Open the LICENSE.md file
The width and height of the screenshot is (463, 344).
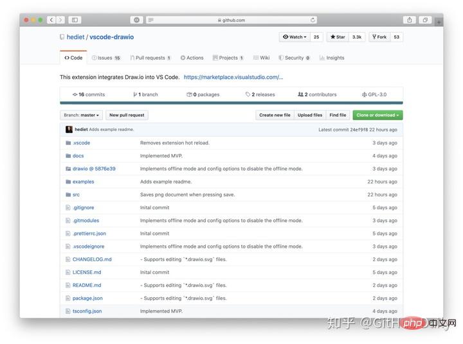click(87, 272)
